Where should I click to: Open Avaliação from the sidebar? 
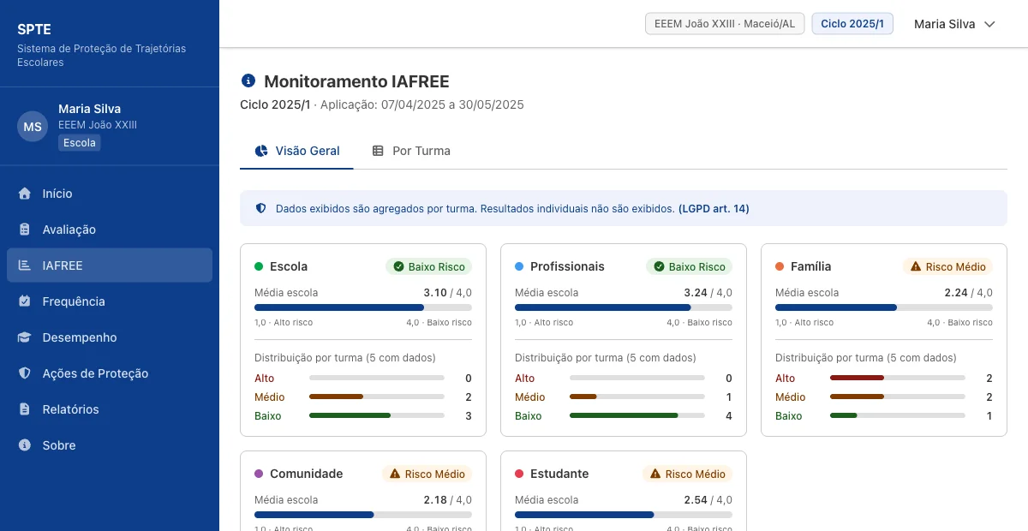coord(110,230)
